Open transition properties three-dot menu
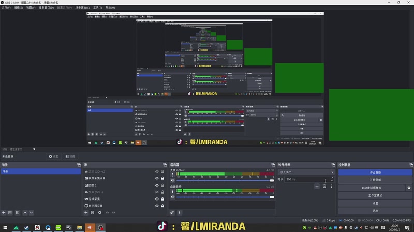The width and height of the screenshot is (414, 232). pyautogui.click(x=332, y=186)
